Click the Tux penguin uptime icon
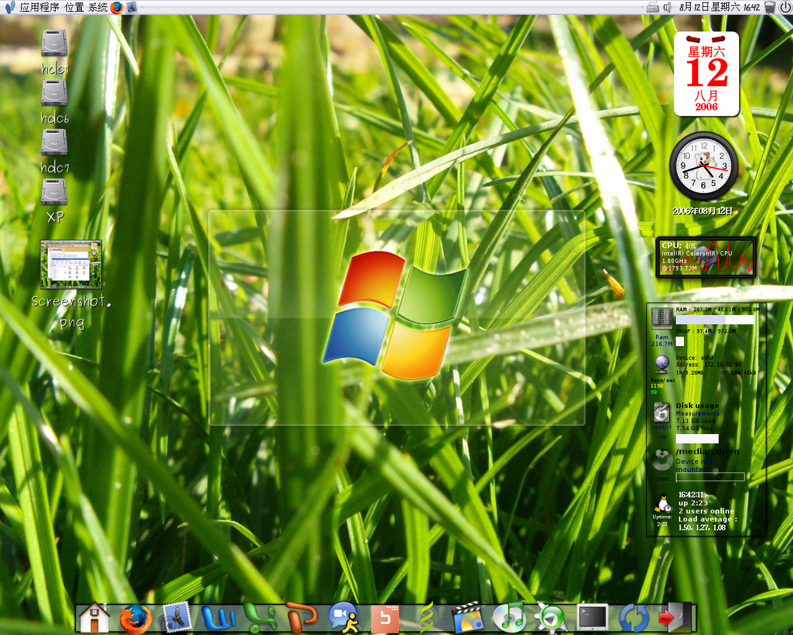 pos(663,503)
